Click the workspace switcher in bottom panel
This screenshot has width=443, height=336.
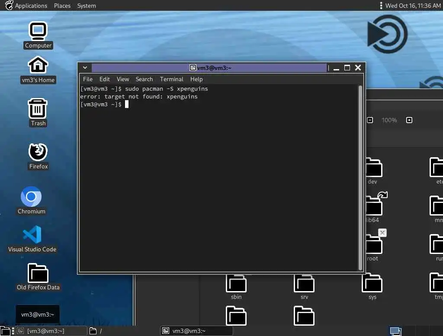pyautogui.click(x=395, y=331)
